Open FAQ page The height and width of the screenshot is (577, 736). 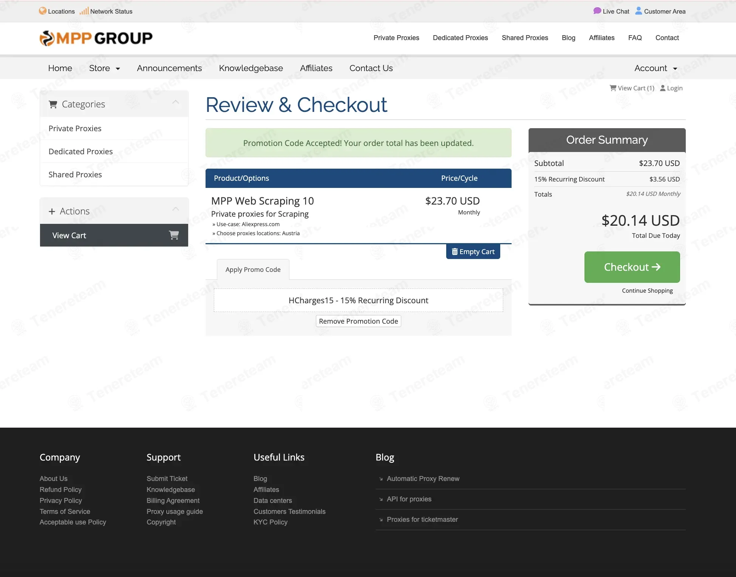635,38
